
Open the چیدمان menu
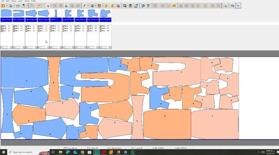(x=14, y=1)
